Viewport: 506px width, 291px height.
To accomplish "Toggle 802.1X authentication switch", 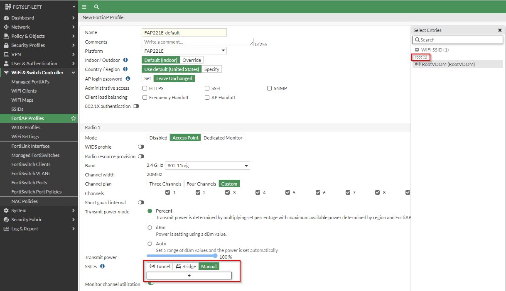I will [x=136, y=106].
